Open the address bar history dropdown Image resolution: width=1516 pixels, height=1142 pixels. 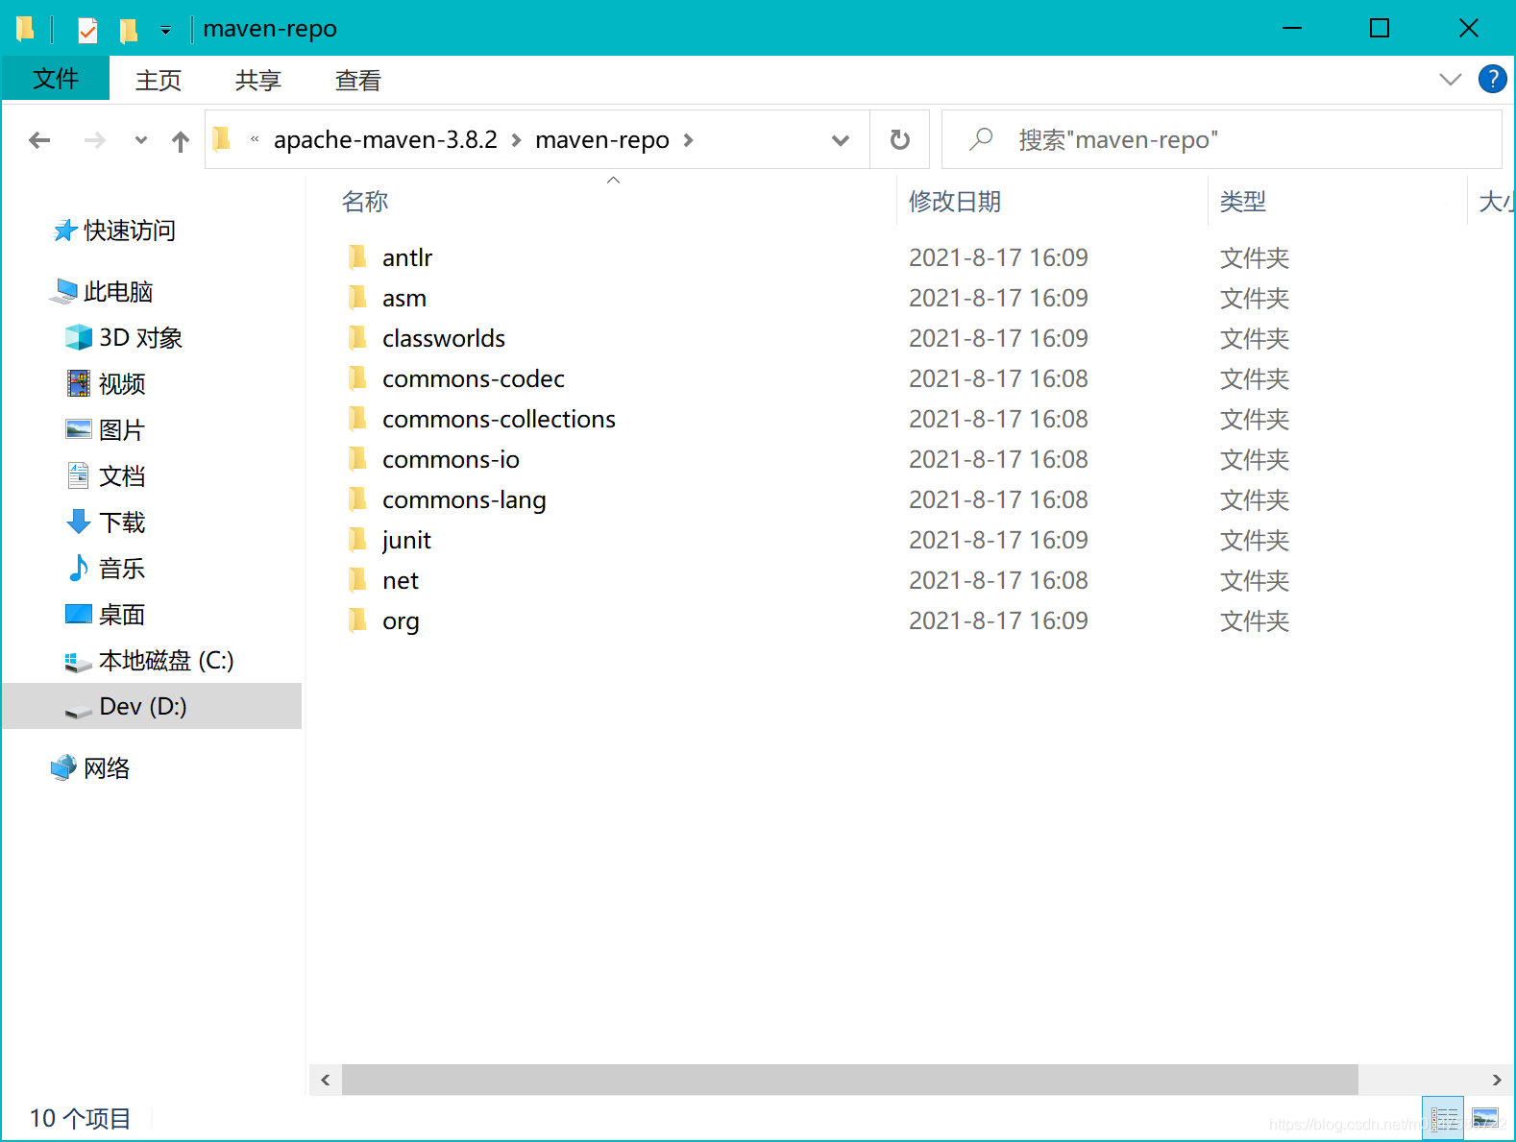click(x=841, y=140)
